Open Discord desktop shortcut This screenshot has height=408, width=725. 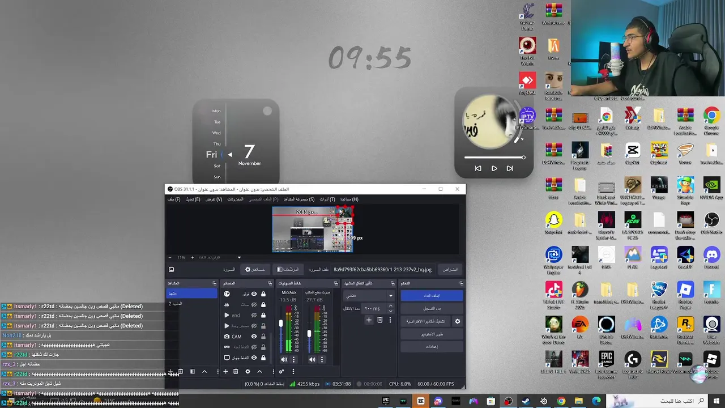click(711, 258)
